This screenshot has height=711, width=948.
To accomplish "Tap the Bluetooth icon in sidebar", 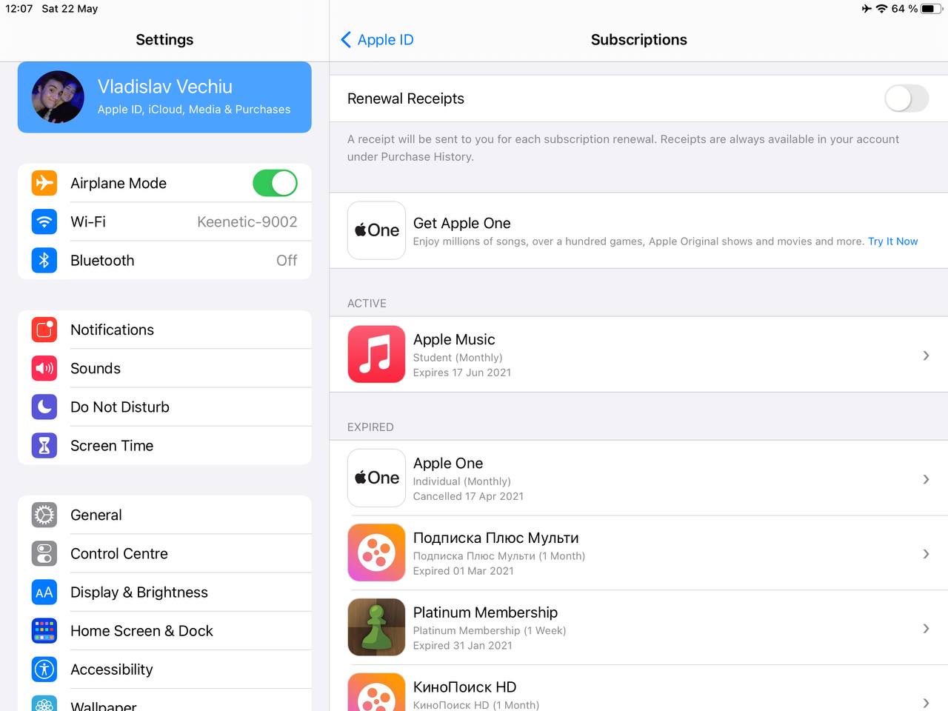I will tap(44, 260).
